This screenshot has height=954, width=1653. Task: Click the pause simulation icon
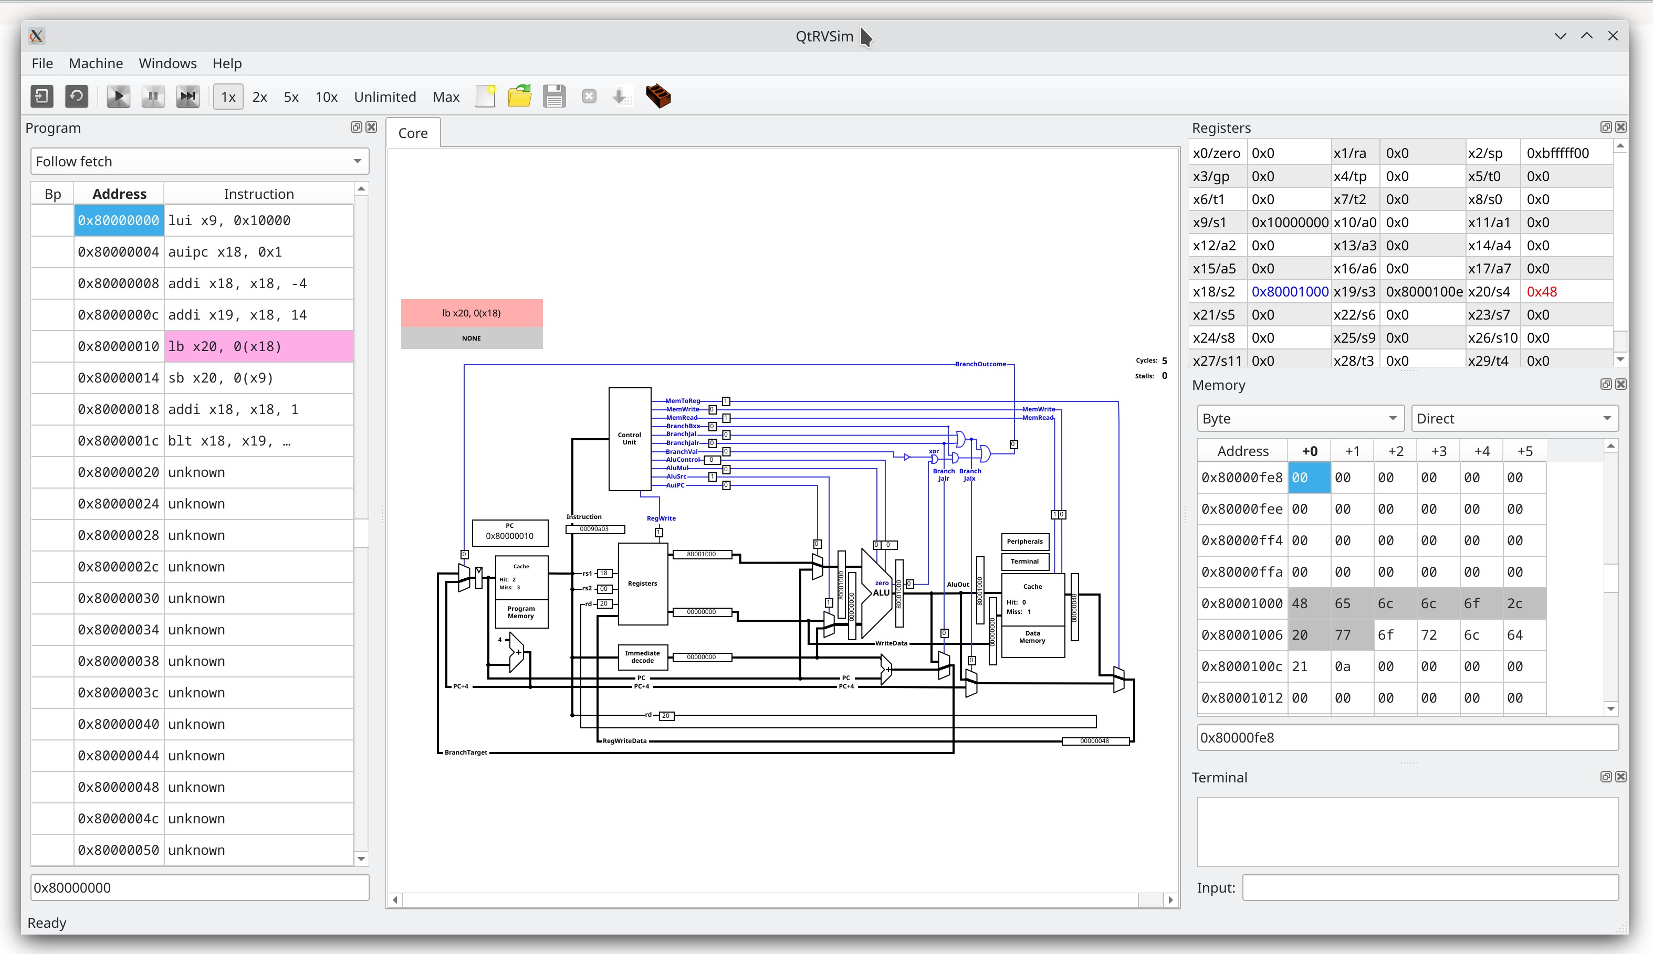[x=151, y=96]
